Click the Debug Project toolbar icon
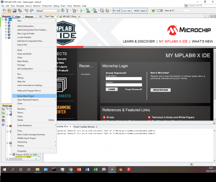The image size is (216, 182). point(107,10)
